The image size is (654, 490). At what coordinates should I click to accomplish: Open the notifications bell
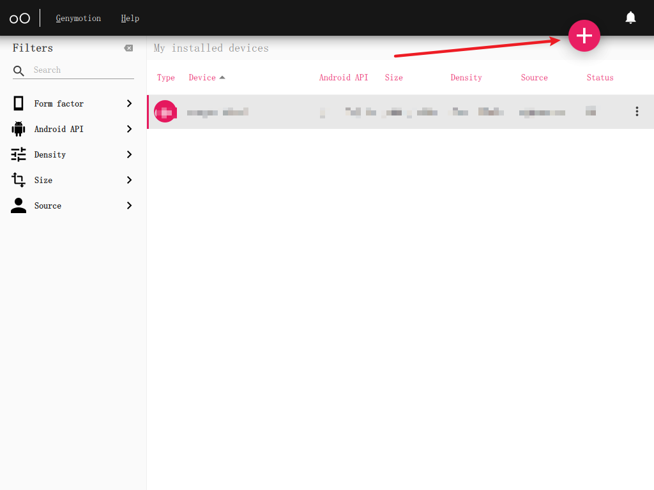coord(630,17)
